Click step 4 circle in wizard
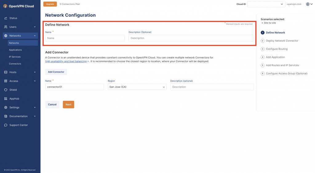This screenshot has width=315, height=173. tap(263, 57)
